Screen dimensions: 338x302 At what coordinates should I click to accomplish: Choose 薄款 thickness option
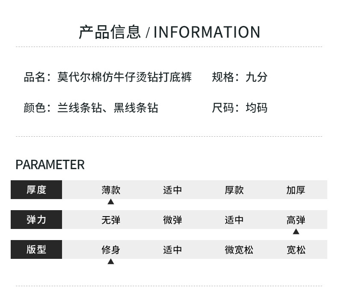[111, 190]
